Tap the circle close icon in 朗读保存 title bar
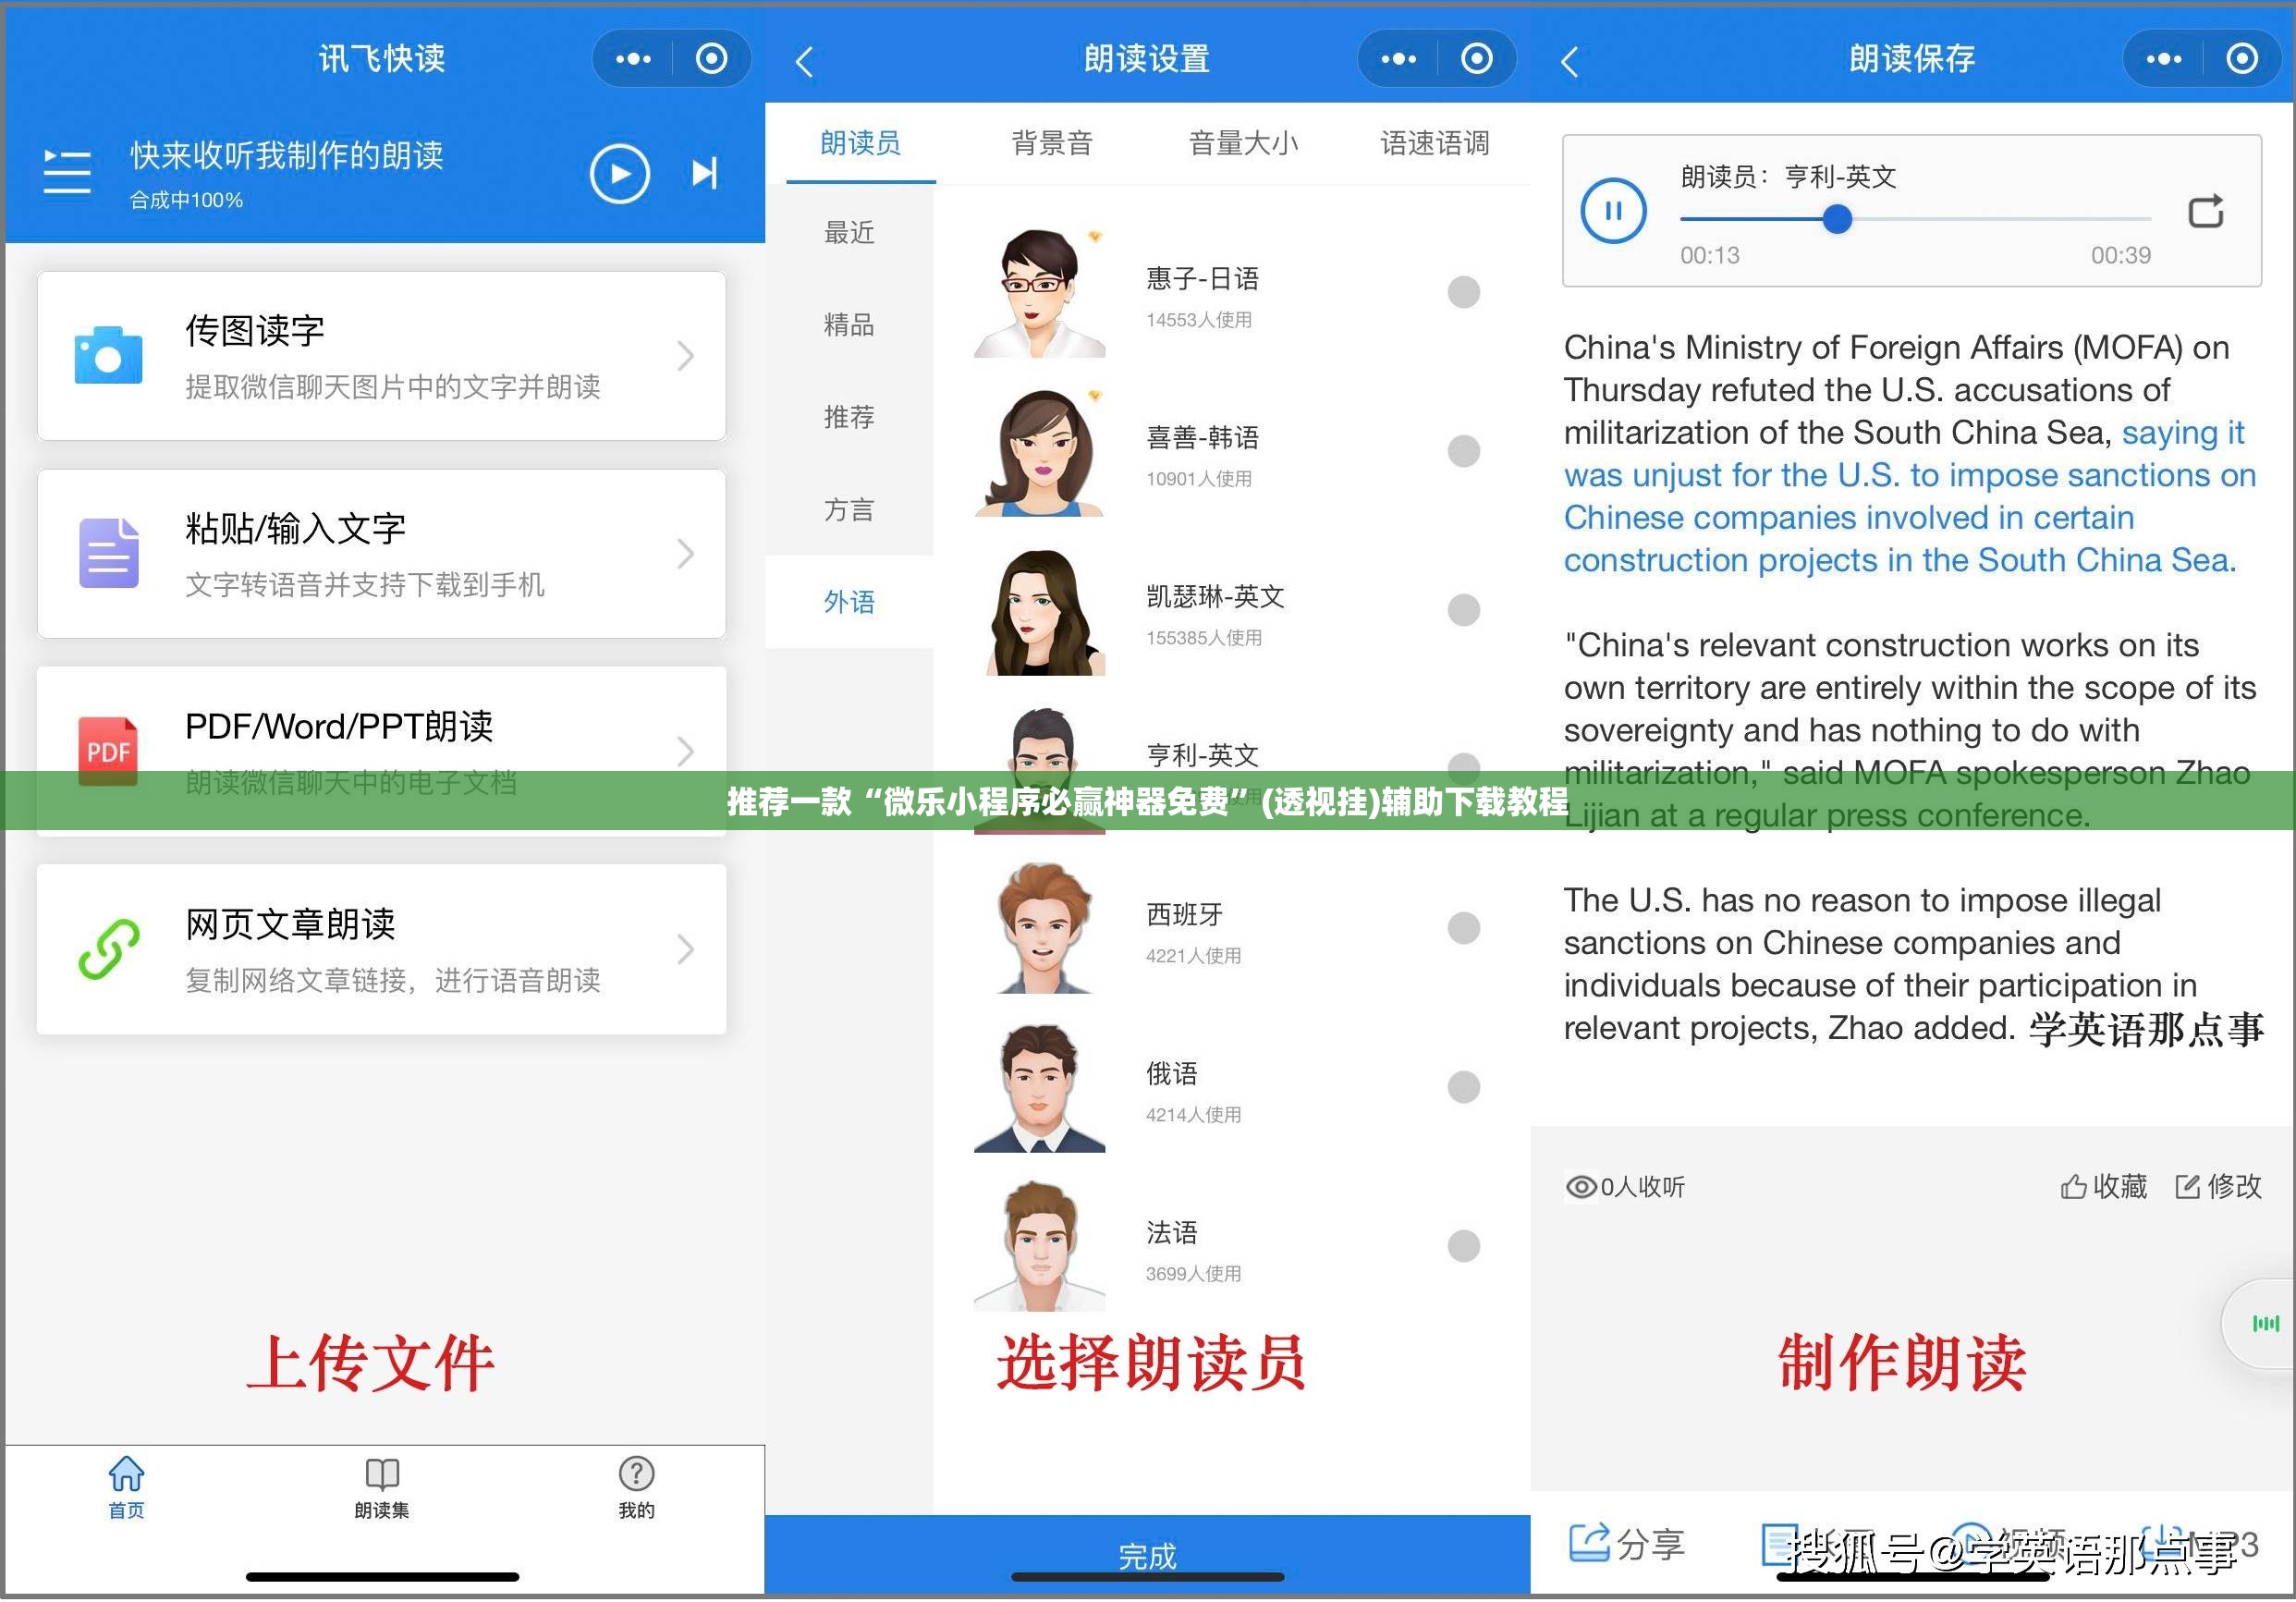2296x1602 pixels. tap(2241, 59)
